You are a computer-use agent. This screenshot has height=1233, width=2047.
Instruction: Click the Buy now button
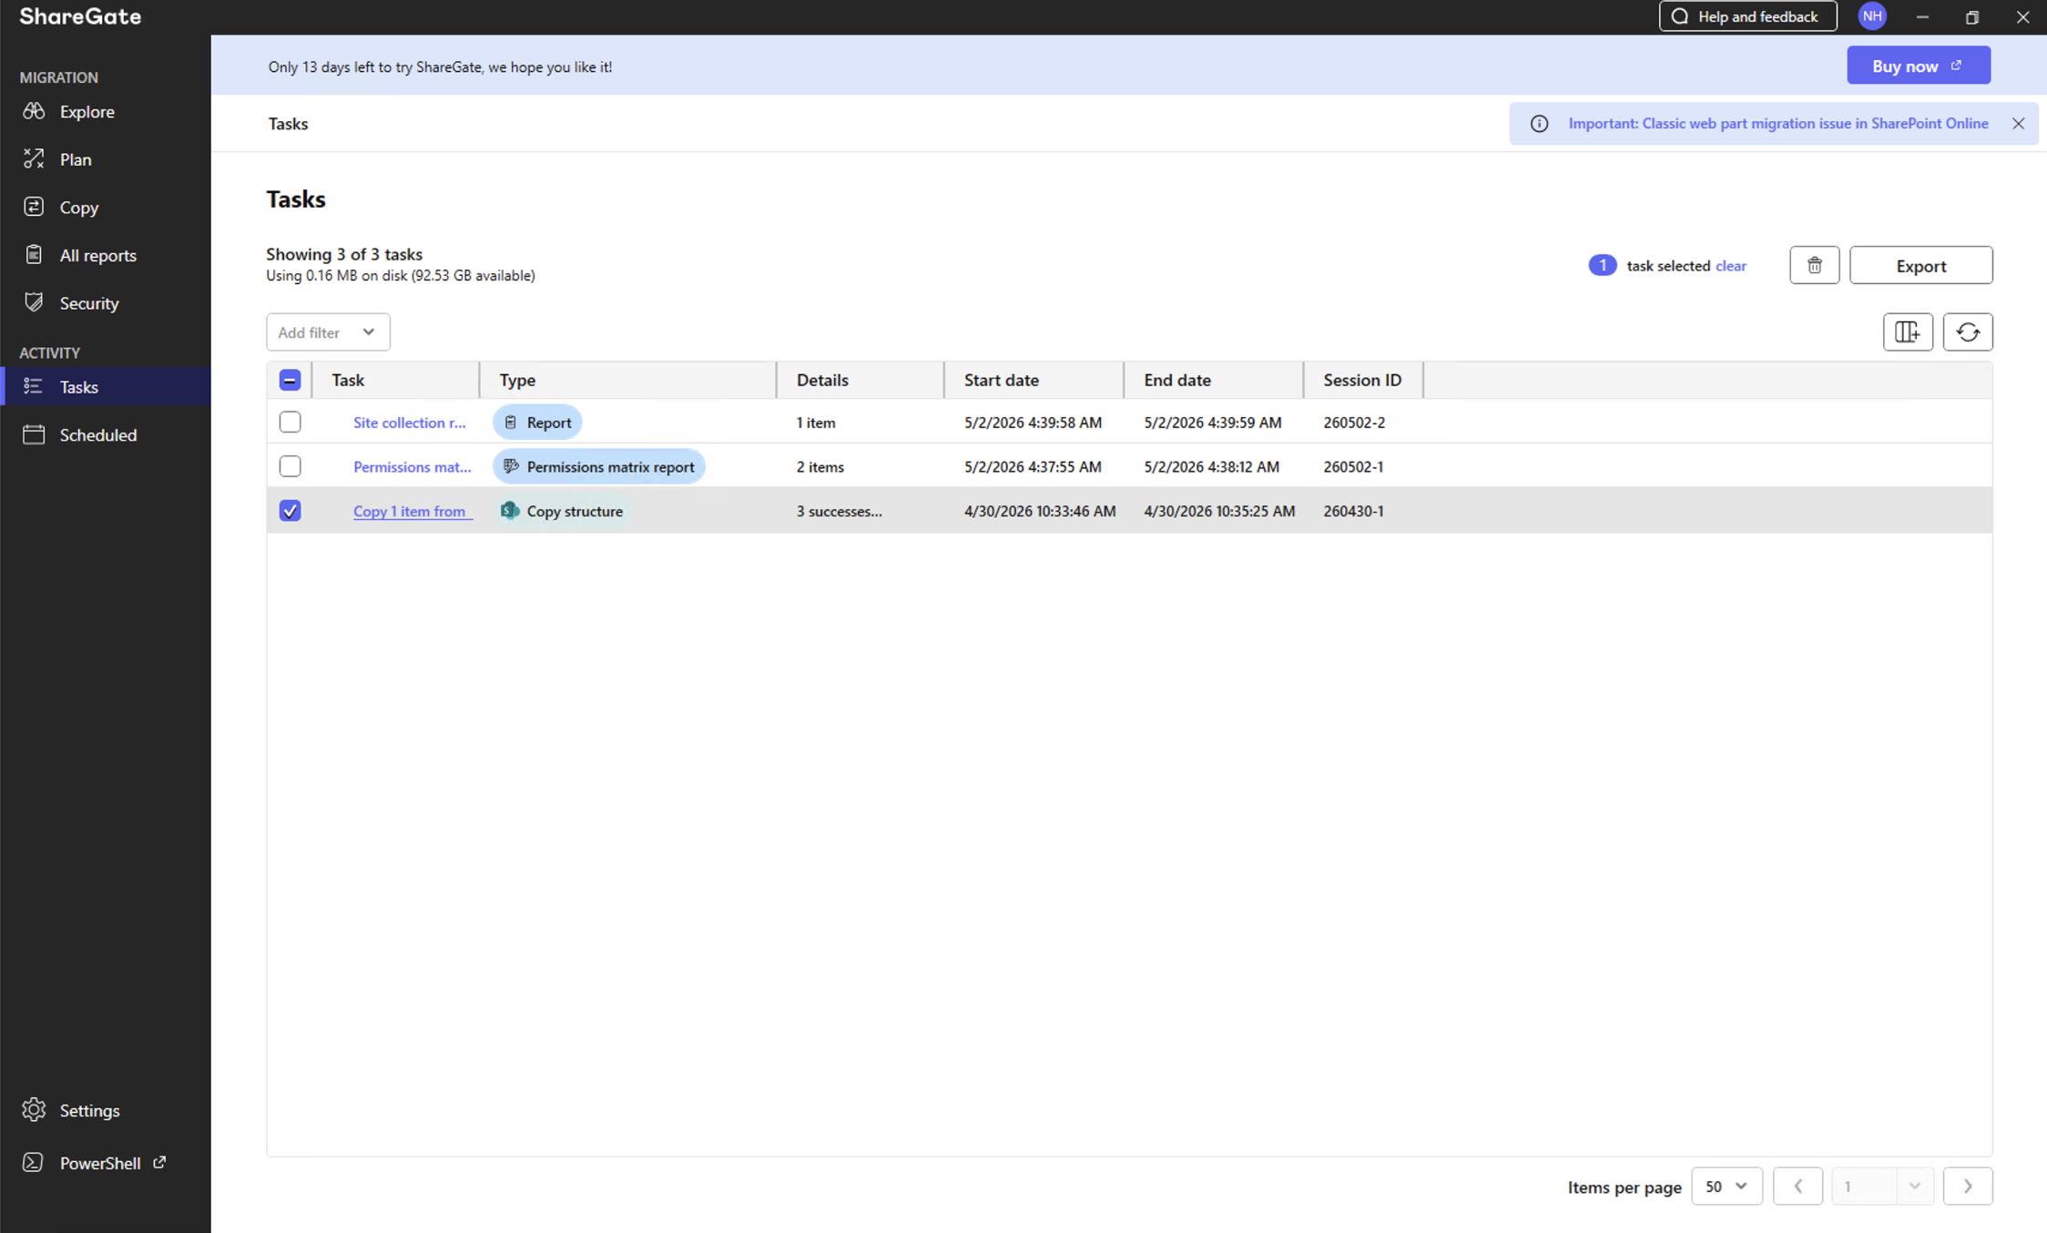[x=1919, y=66]
